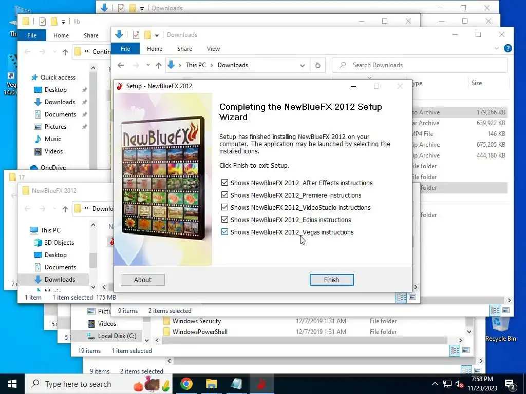Open File Explorer from taskbar
Image resolution: width=526 pixels, height=394 pixels.
click(211, 384)
